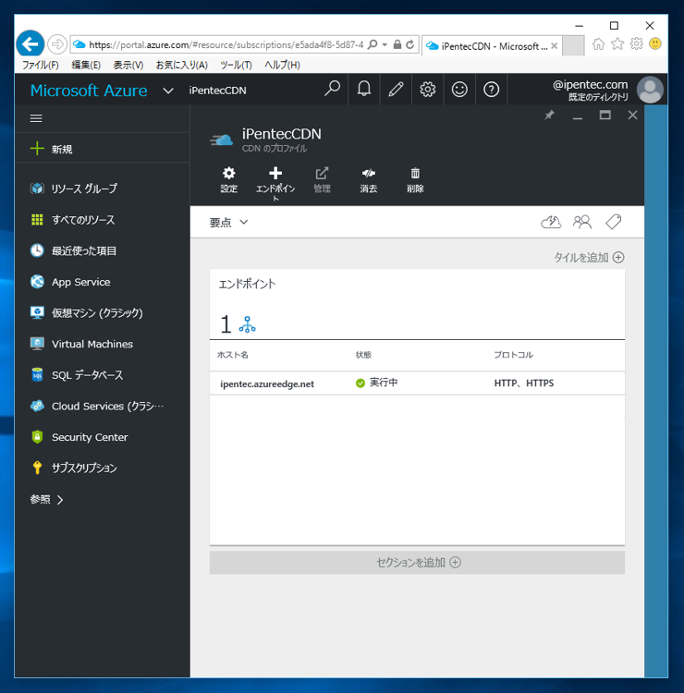684x693 pixels.
Task: Click the address bar URL field
Action: coord(226,44)
